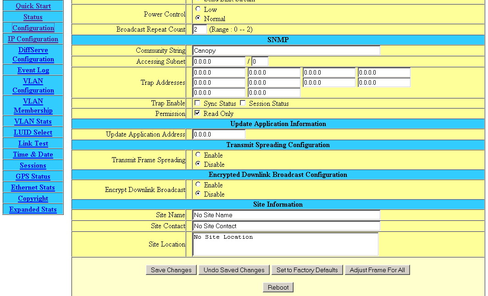Focus the Community String input
The width and height of the screenshot is (488, 296).
pyautogui.click(x=286, y=50)
